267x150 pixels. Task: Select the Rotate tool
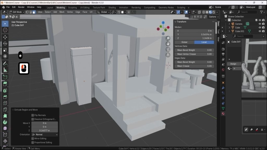pos(5,43)
